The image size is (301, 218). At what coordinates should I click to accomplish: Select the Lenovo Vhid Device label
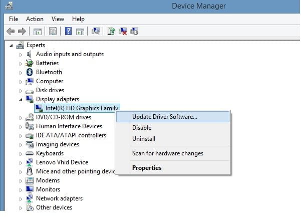[x=62, y=162]
